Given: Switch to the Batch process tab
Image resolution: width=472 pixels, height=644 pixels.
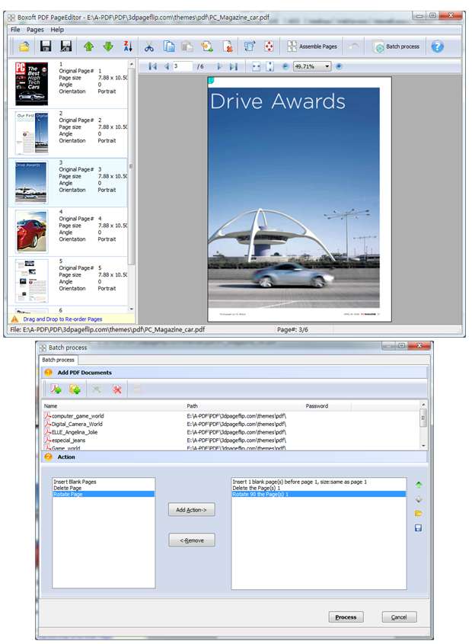Looking at the screenshot, I should pyautogui.click(x=59, y=360).
